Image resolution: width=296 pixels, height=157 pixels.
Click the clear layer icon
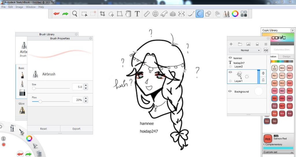coord(257,44)
